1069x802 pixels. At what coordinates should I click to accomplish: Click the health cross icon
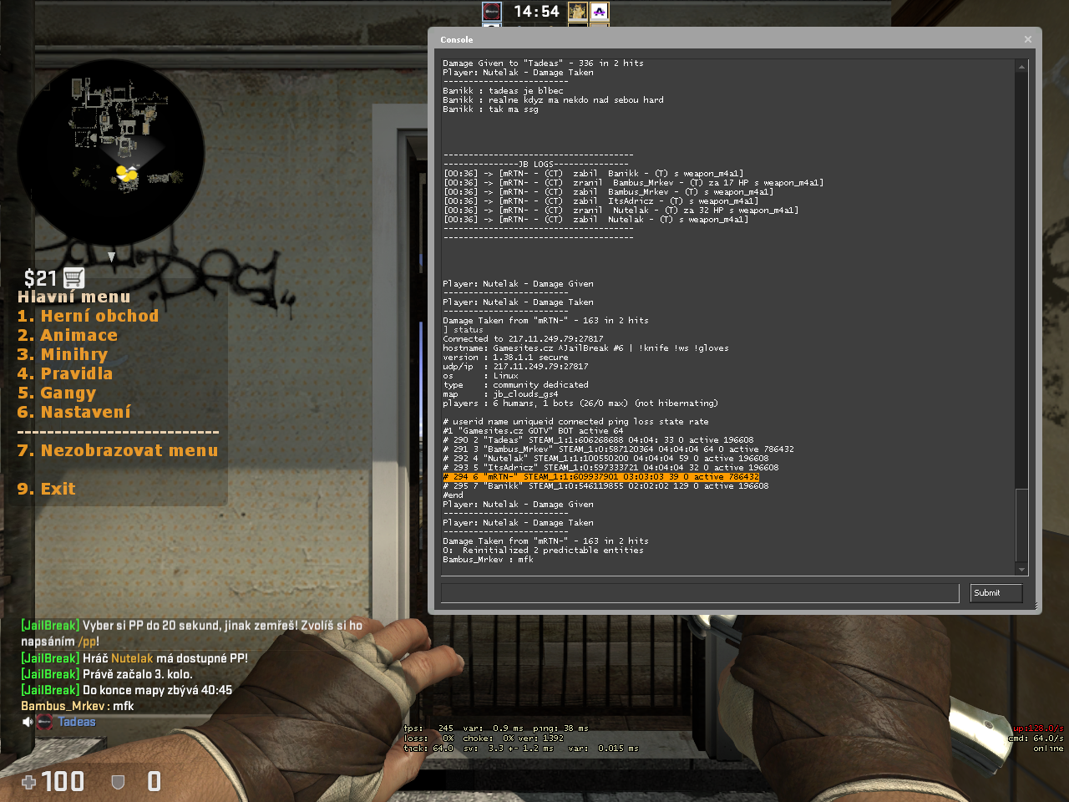pos(28,782)
